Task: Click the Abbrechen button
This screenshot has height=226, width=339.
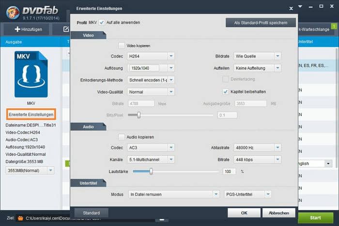Action: (x=278, y=213)
